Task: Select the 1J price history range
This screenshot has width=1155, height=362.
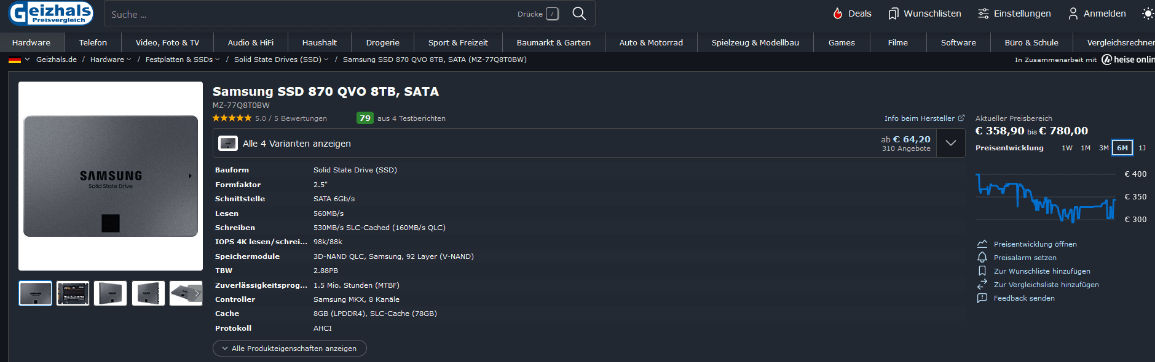Action: [1142, 148]
